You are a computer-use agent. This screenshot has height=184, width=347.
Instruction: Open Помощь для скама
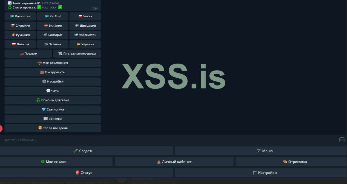click(x=53, y=100)
